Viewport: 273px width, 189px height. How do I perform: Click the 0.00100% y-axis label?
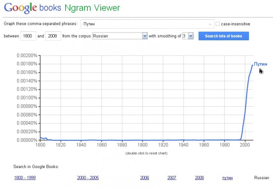pyautogui.click(x=27, y=98)
